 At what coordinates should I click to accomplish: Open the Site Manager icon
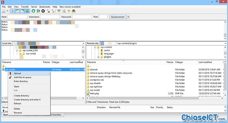coord(4,11)
